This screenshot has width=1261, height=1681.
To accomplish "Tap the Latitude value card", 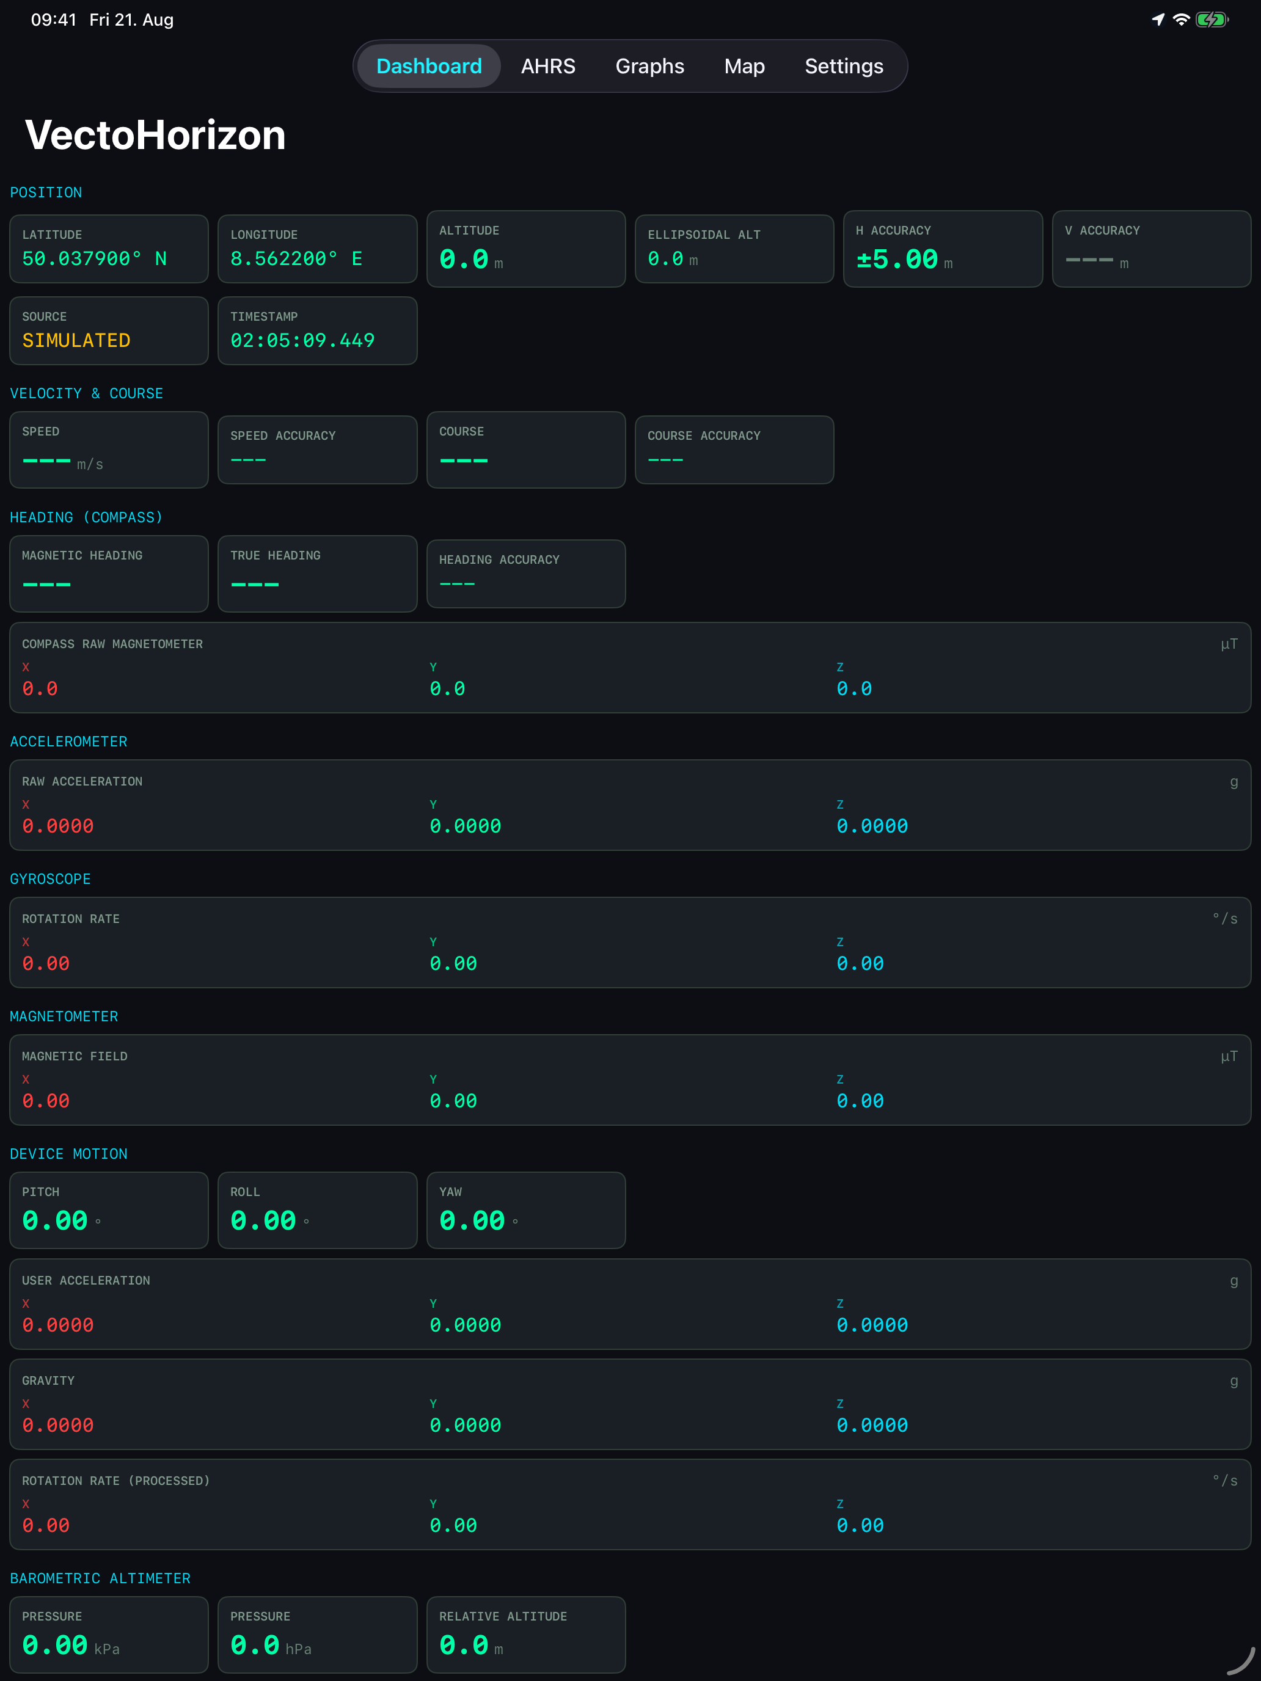I will pyautogui.click(x=109, y=249).
